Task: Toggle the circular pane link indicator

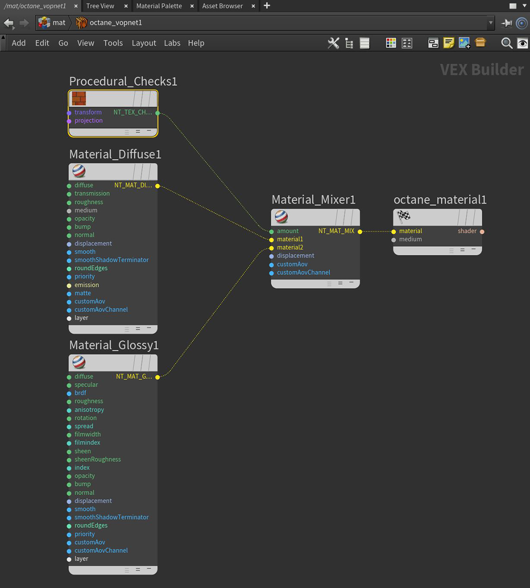Action: [521, 23]
